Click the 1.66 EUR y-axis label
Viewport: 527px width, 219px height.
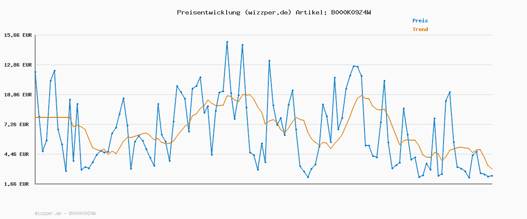point(18,184)
